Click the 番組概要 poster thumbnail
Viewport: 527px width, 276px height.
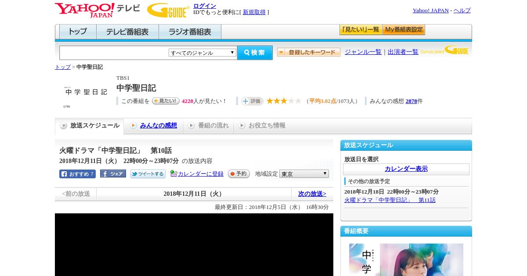pos(406,260)
